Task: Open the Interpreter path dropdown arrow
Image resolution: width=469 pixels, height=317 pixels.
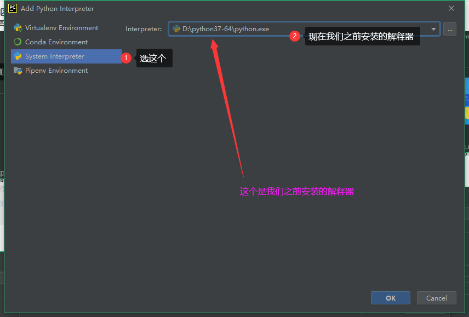Action: (433, 29)
